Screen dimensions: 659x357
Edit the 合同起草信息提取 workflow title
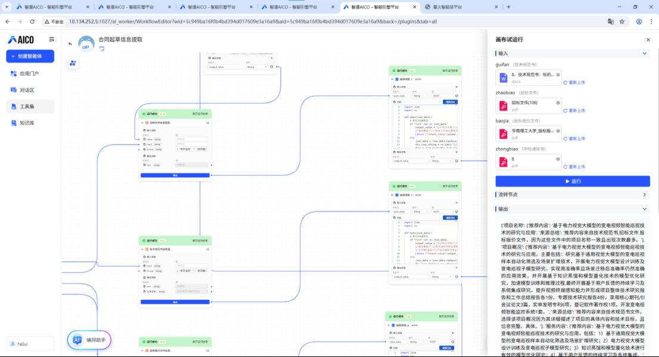point(102,49)
